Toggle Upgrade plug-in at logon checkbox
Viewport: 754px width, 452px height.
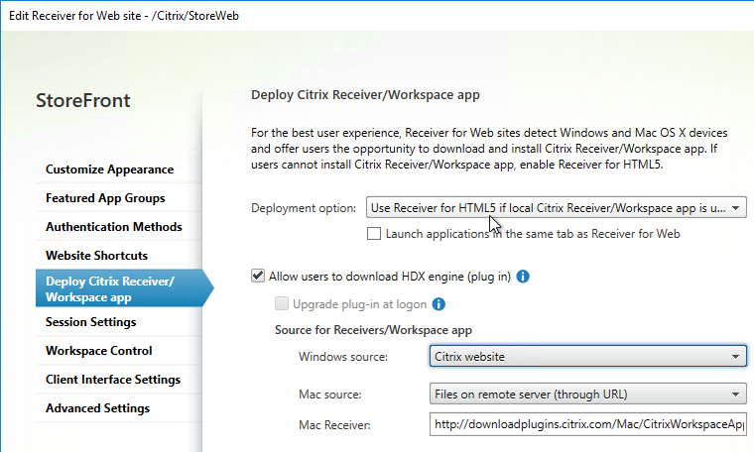[x=282, y=303]
